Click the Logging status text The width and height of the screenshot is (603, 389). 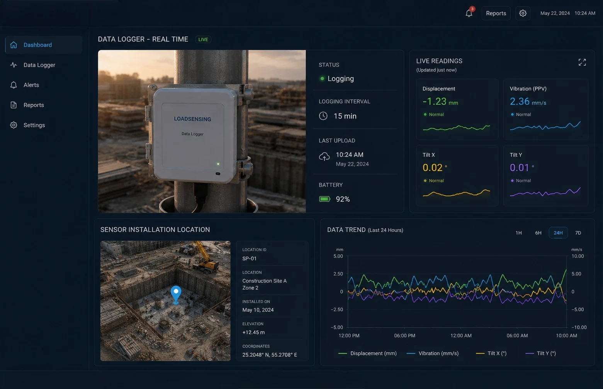point(341,78)
